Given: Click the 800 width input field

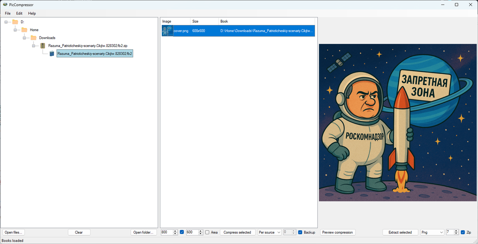Looking at the screenshot, I should click(x=167, y=232).
